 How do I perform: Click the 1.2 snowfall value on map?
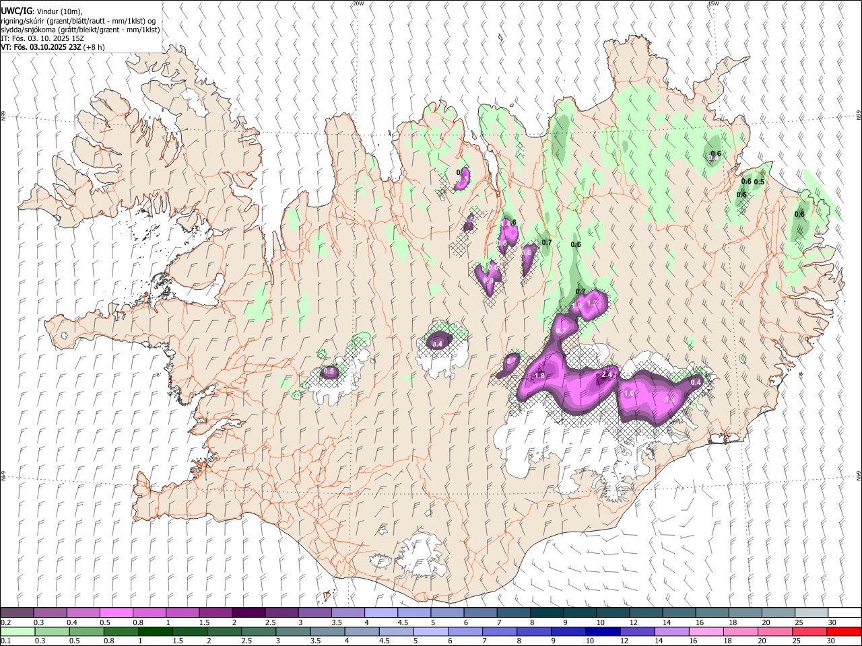[x=592, y=303]
